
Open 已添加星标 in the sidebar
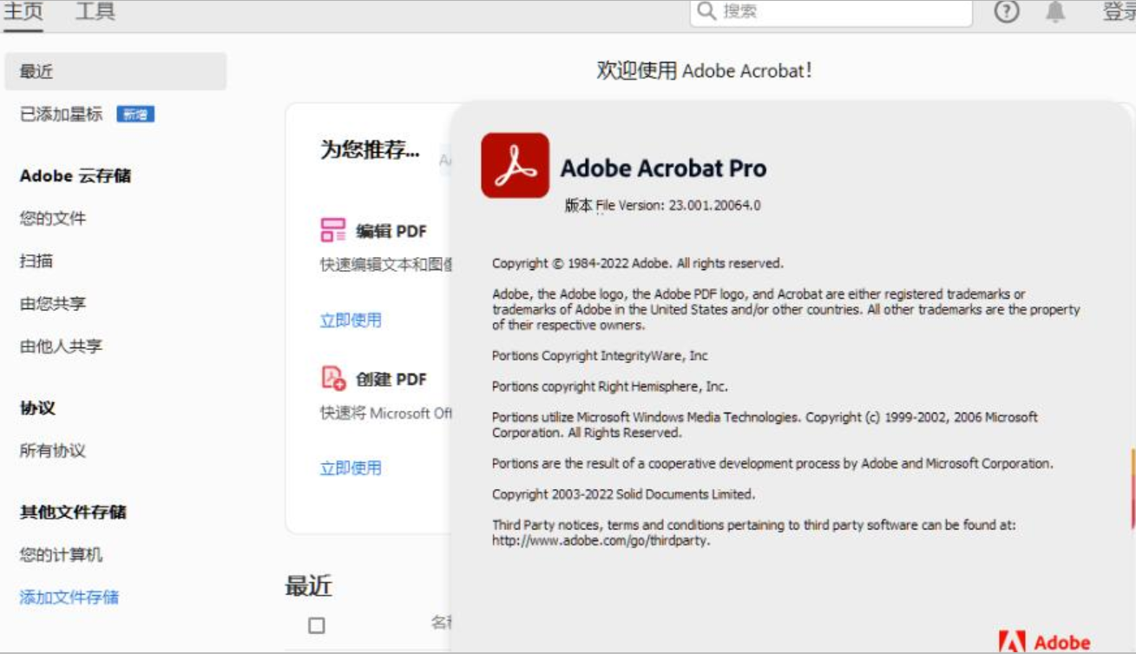61,114
